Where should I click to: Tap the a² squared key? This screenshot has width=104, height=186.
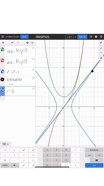[24, 150]
